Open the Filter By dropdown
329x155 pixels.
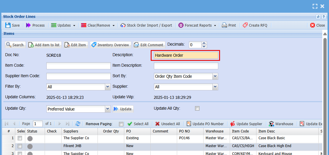point(108,87)
